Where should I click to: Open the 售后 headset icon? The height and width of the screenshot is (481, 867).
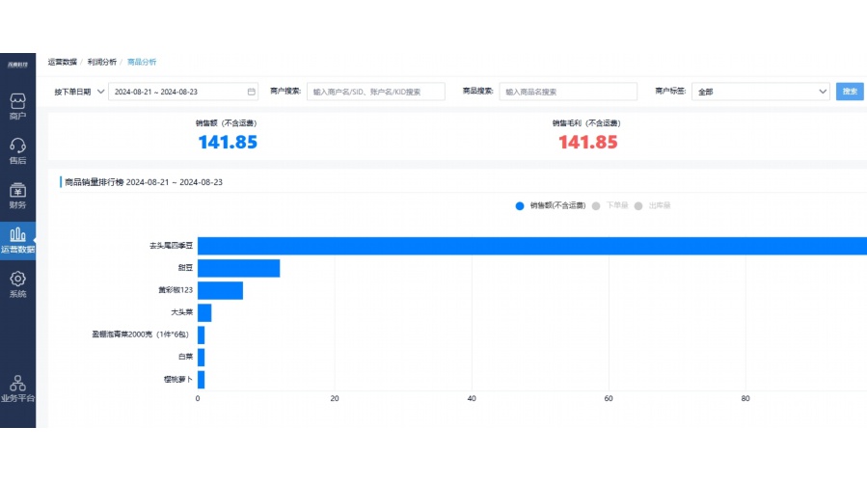click(x=17, y=150)
